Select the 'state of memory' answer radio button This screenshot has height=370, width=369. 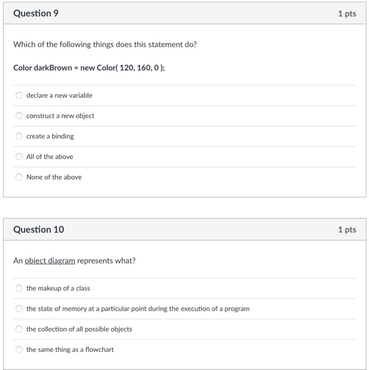coord(19,309)
